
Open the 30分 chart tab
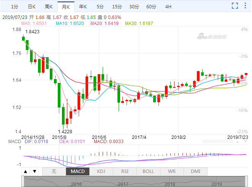point(134,7)
